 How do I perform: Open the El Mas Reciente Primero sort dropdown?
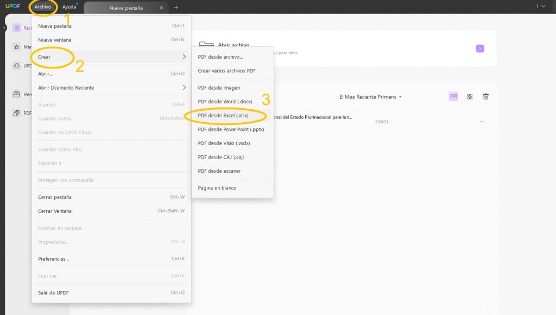pos(369,96)
